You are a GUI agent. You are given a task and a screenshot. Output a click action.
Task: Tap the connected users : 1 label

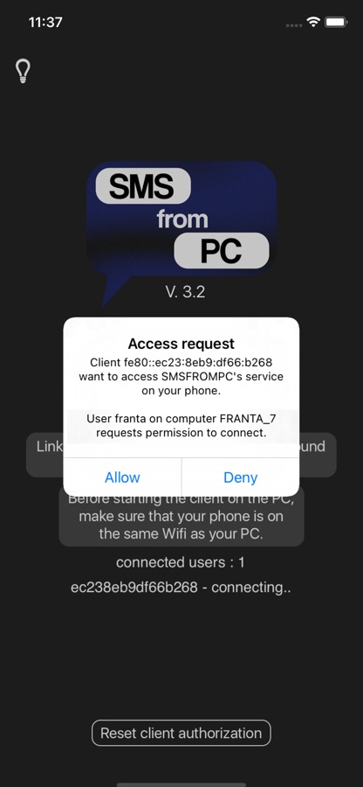tap(181, 562)
